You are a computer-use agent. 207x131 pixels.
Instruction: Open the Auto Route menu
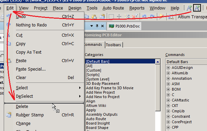point(113,8)
